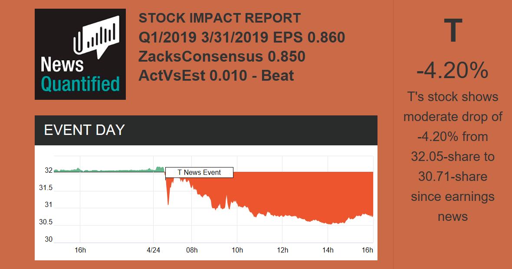Click the EVENT DAY header bar
Viewport: 512px width, 269px height.
click(206, 130)
